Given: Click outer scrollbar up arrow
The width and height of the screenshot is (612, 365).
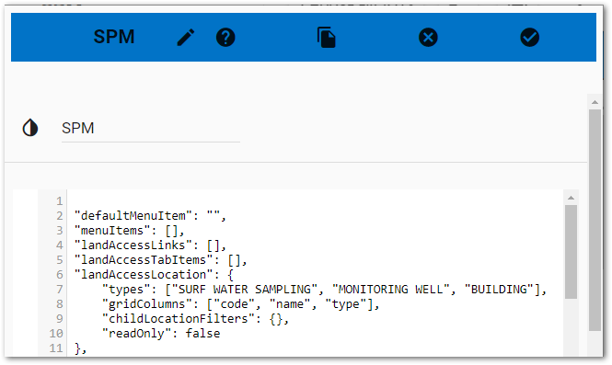Looking at the screenshot, I should point(595,102).
